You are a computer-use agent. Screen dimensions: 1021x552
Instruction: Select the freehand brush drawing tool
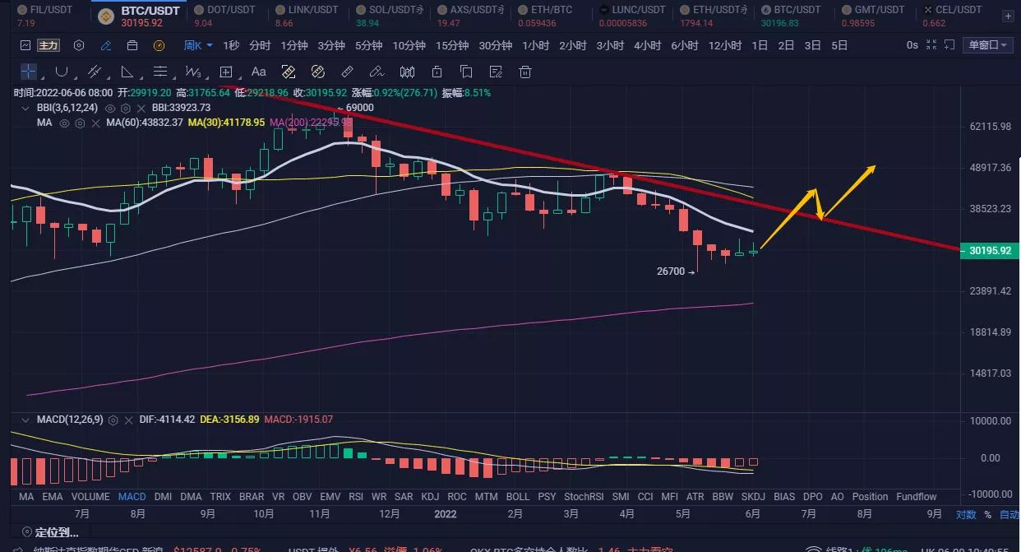pos(375,72)
